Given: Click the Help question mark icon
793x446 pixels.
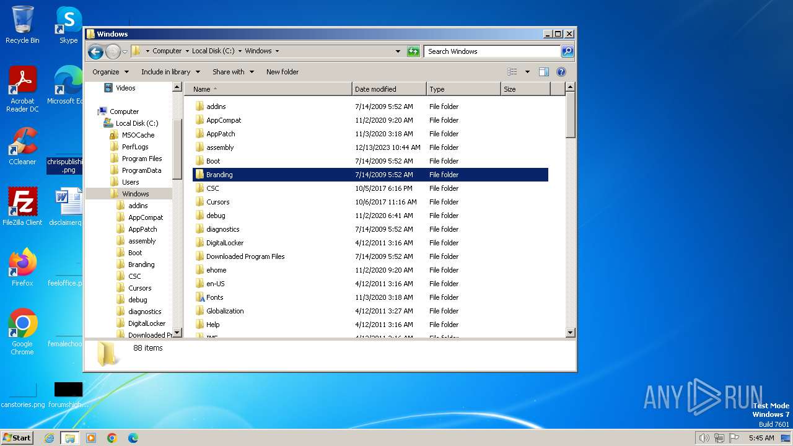Looking at the screenshot, I should click(561, 72).
